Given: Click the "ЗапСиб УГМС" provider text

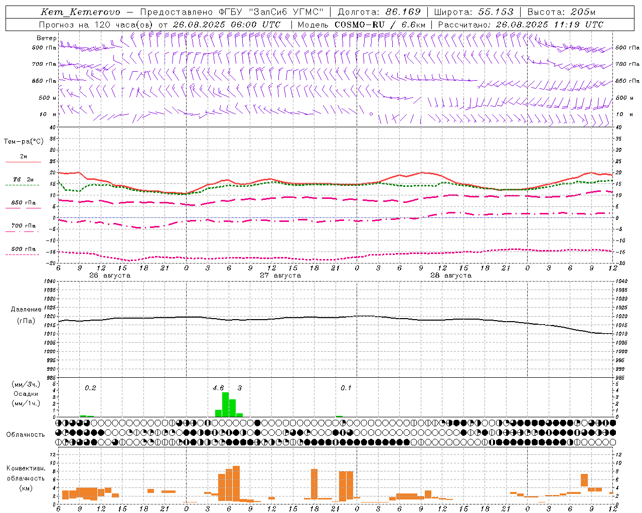Looking at the screenshot, I should tap(287, 12).
